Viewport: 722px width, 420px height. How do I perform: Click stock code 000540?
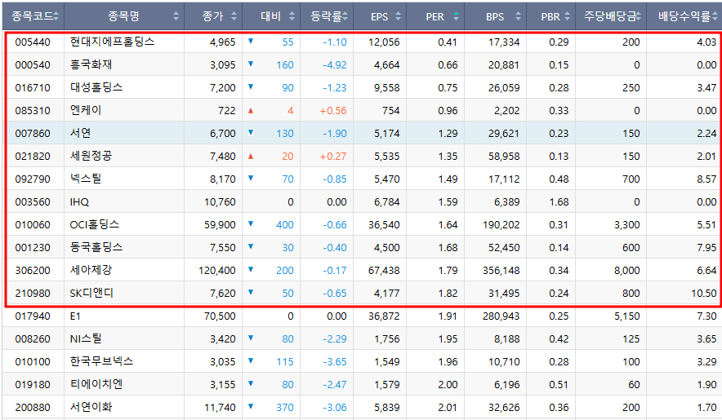(x=33, y=65)
